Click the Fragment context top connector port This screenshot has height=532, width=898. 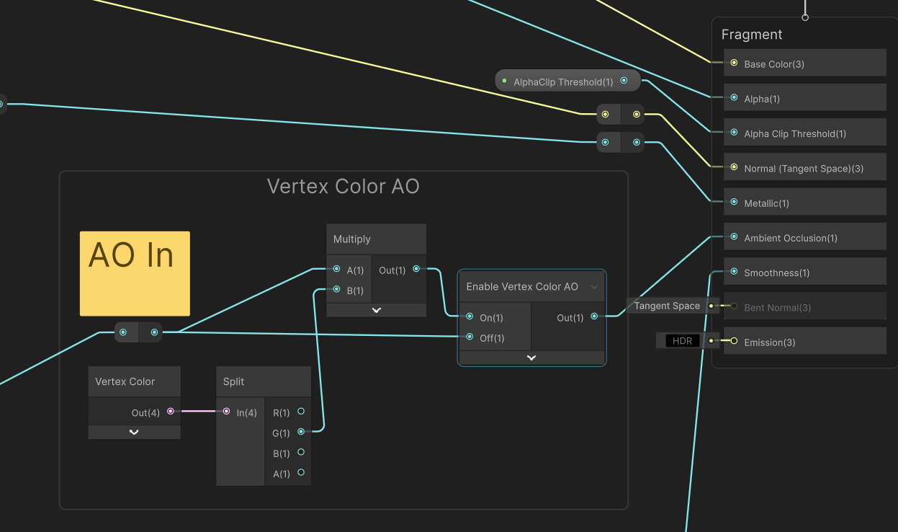[805, 17]
